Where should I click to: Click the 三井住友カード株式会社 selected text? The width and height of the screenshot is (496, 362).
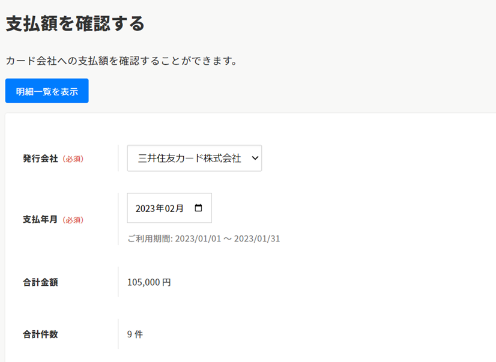(x=189, y=158)
